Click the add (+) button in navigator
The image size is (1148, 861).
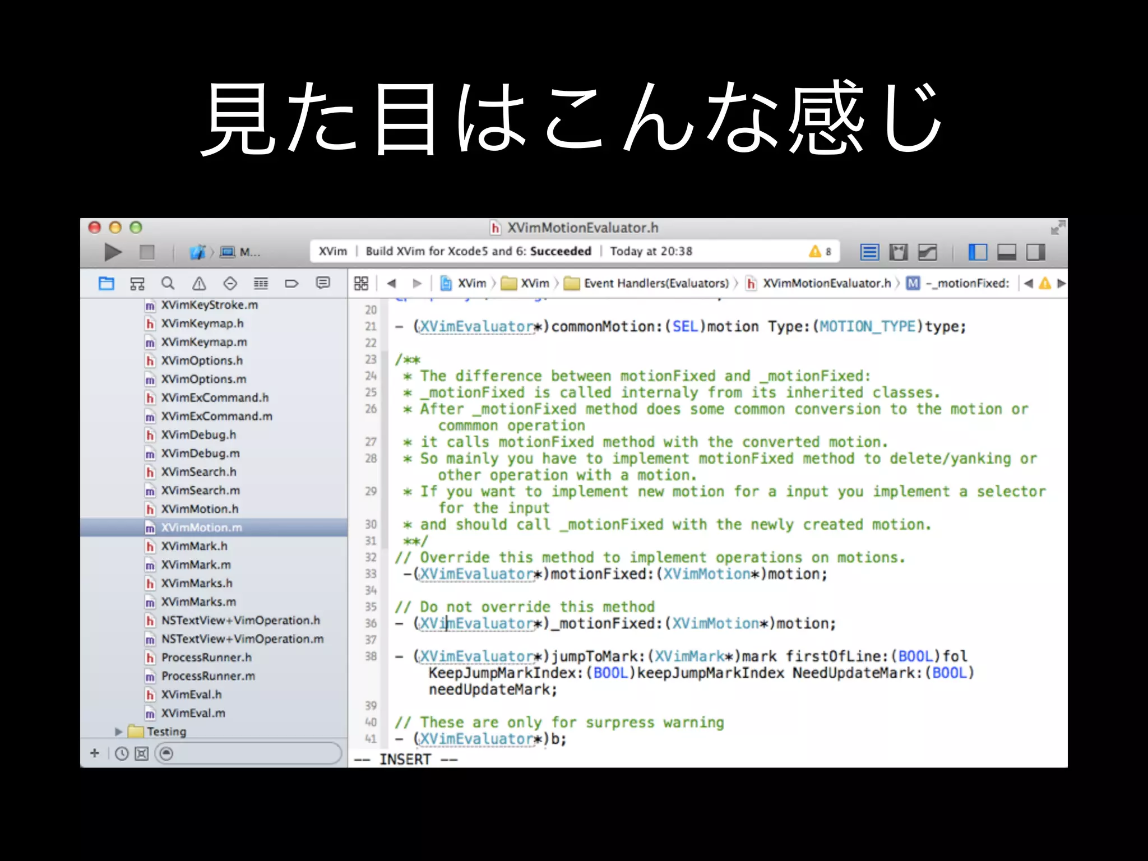click(95, 753)
